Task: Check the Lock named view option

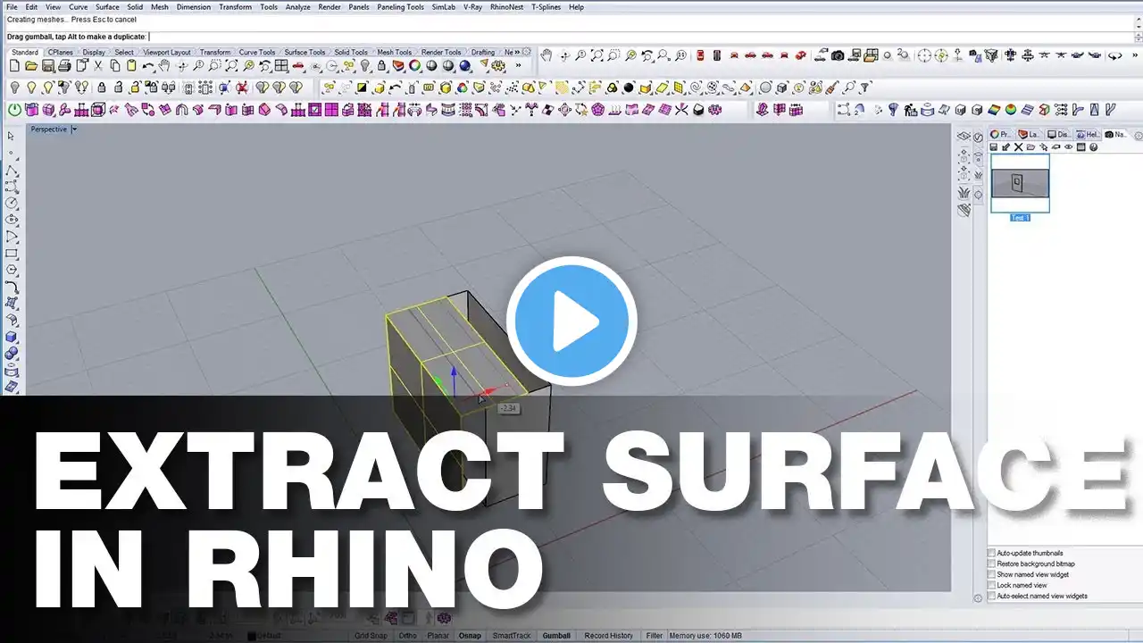Action: coord(991,586)
